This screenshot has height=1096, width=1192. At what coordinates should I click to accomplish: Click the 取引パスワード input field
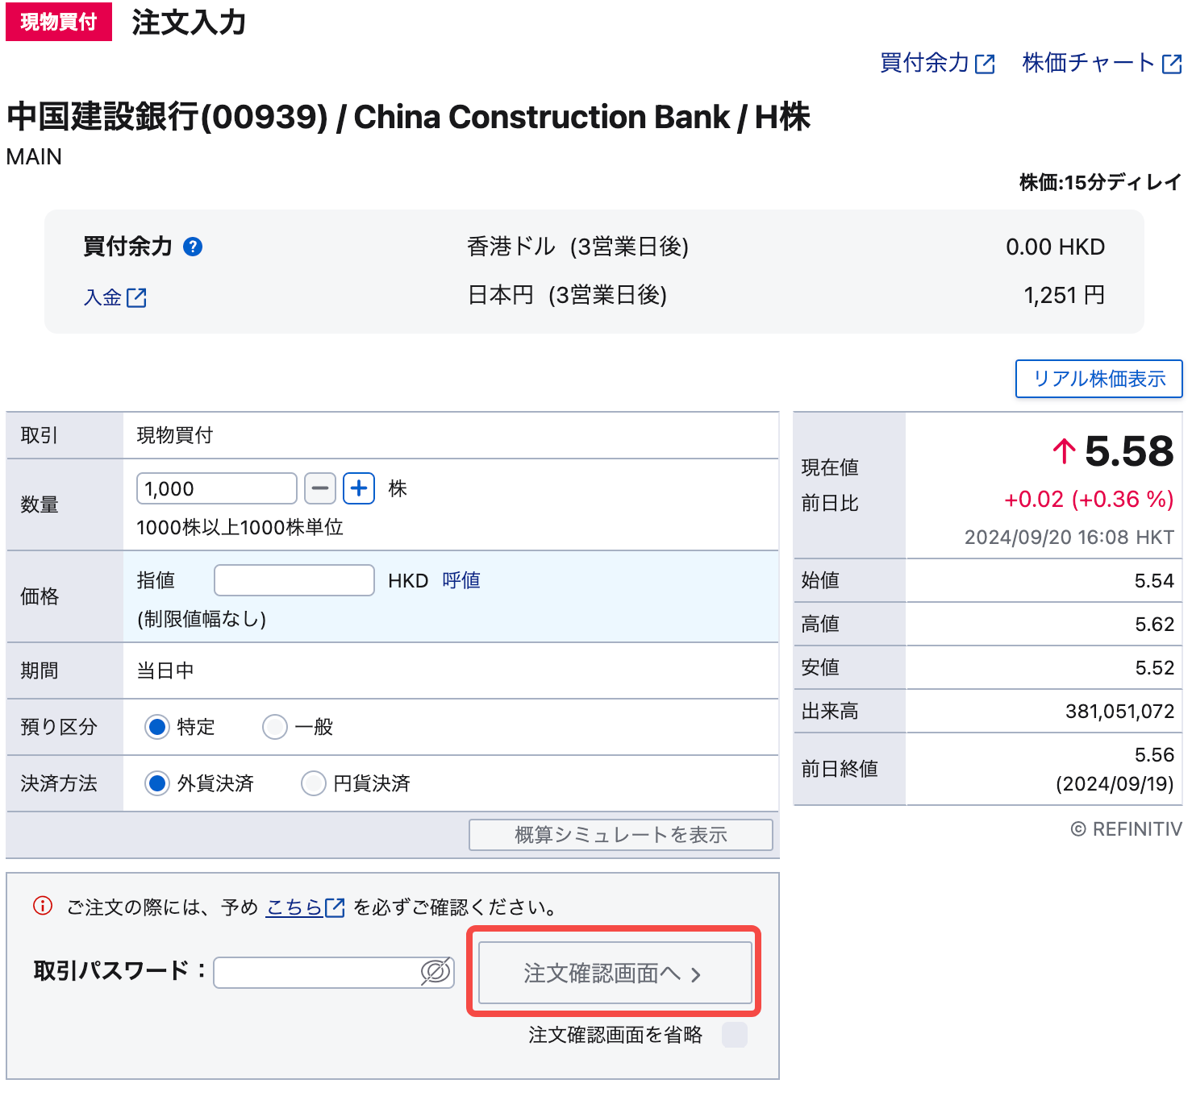(334, 973)
